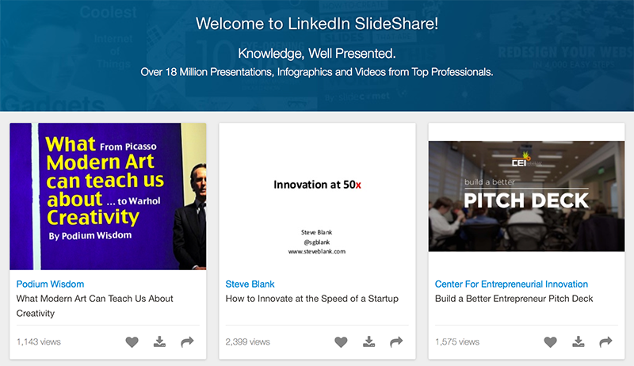Click the 1,575 views count

(457, 341)
